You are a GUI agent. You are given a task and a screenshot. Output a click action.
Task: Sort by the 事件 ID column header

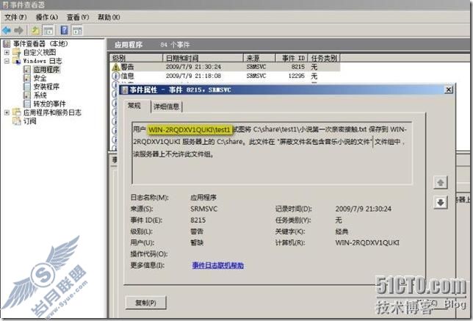[292, 58]
